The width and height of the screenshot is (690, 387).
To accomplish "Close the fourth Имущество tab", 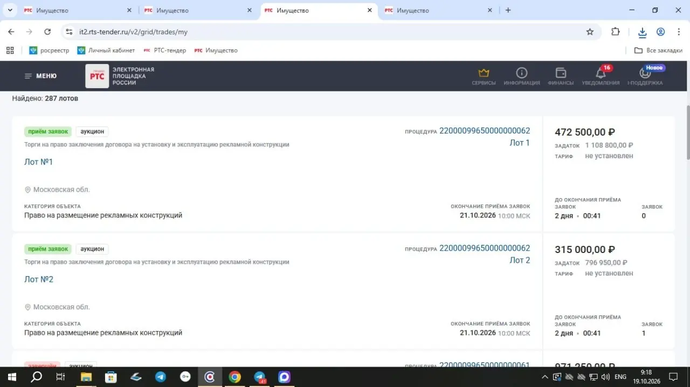I will pyautogui.click(x=489, y=10).
